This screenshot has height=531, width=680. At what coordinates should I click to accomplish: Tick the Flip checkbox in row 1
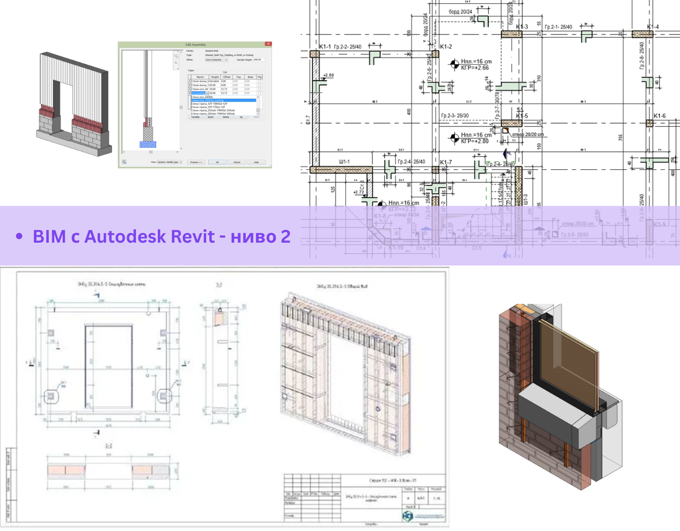259,81
